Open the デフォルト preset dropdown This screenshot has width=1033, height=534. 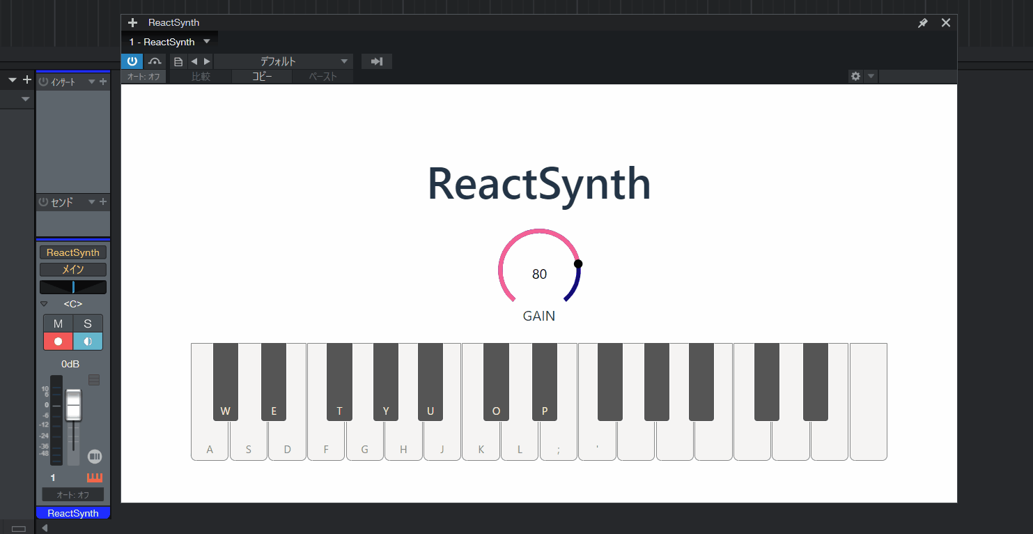click(x=284, y=61)
